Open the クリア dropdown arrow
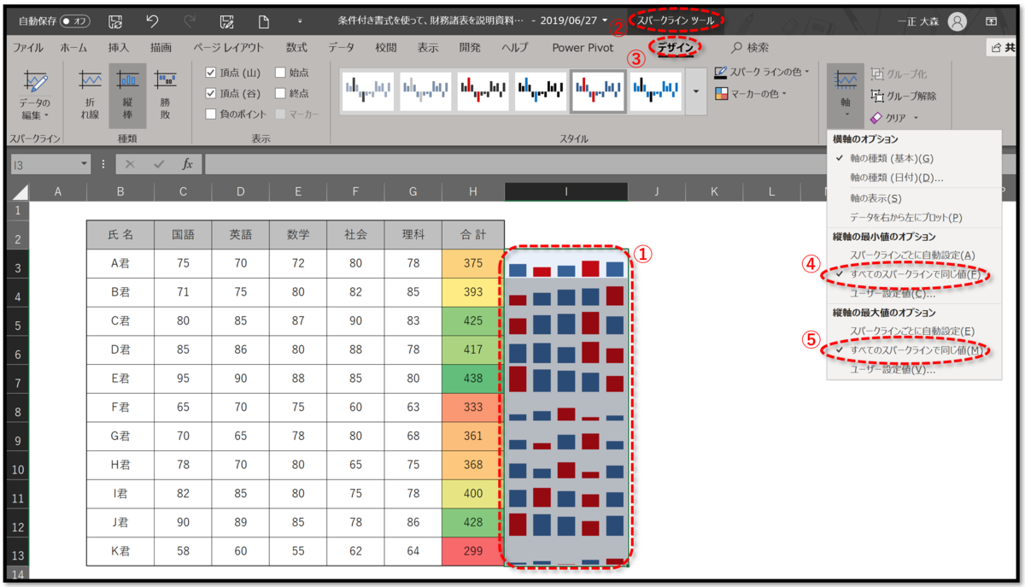 (915, 118)
